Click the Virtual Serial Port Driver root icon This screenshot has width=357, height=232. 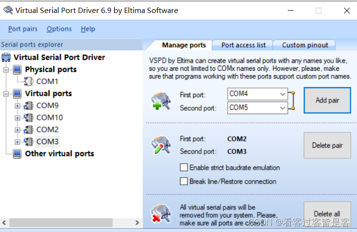6,57
